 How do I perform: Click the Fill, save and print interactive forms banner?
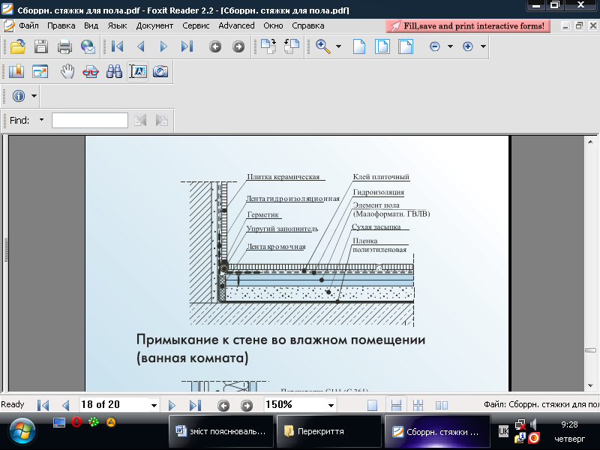[468, 26]
